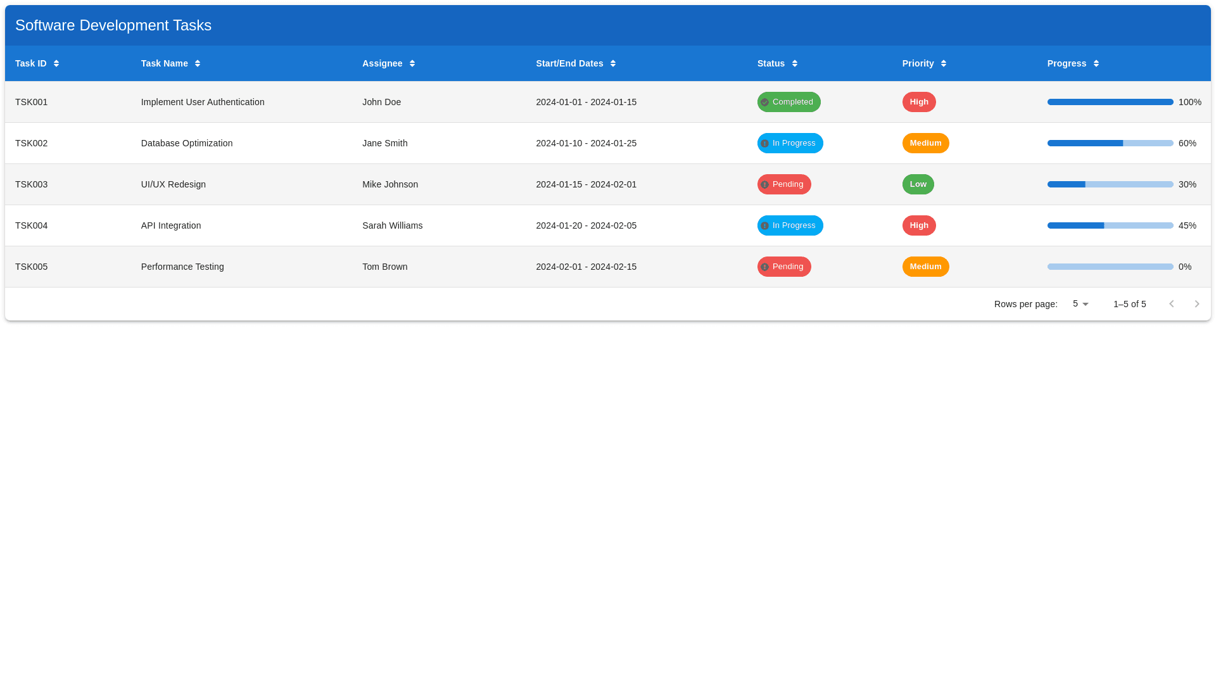Screen dimensions: 1216x684
Task: Click sort icon next to Task ID header
Action: click(x=56, y=63)
